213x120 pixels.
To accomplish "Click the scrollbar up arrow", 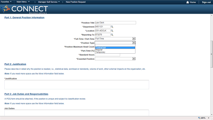I will (212, 15).
